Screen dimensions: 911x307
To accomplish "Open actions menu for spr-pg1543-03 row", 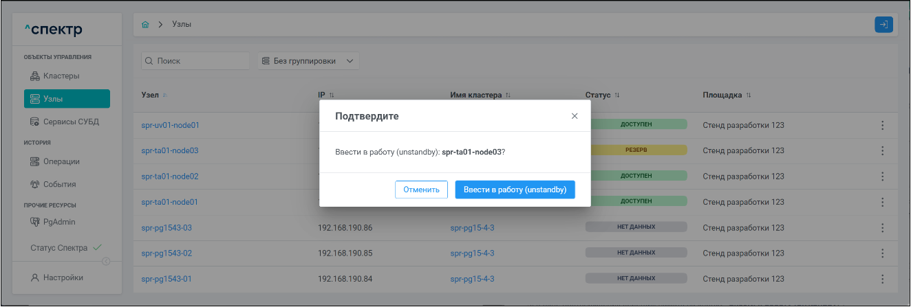I will [882, 227].
